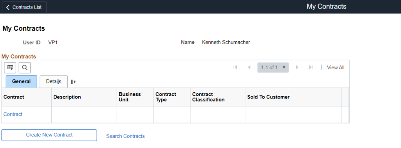Open the Search Contracts link
The width and height of the screenshot is (401, 148).
click(125, 136)
